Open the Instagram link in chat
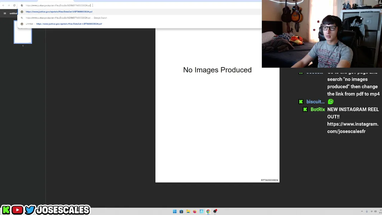Image resolution: width=382 pixels, height=215 pixels. pyautogui.click(x=353, y=128)
